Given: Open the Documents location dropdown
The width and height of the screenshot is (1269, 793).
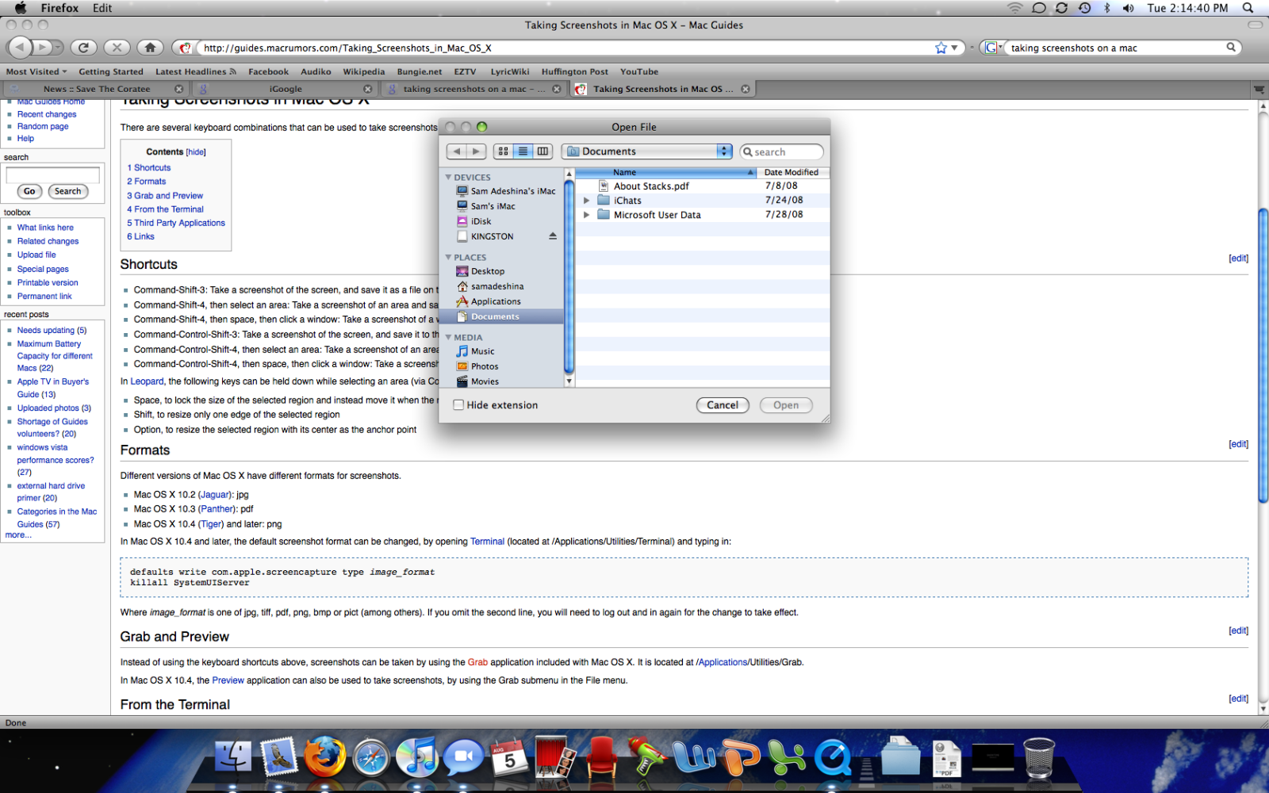Looking at the screenshot, I should pos(646,151).
